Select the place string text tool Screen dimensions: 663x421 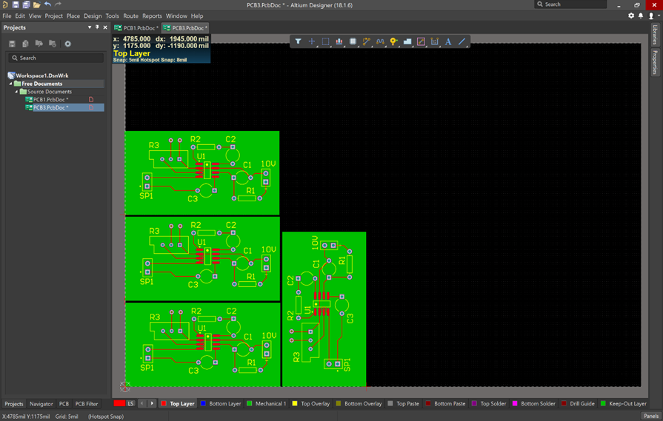point(448,41)
